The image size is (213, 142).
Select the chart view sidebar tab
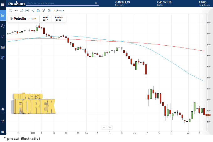[3, 15]
